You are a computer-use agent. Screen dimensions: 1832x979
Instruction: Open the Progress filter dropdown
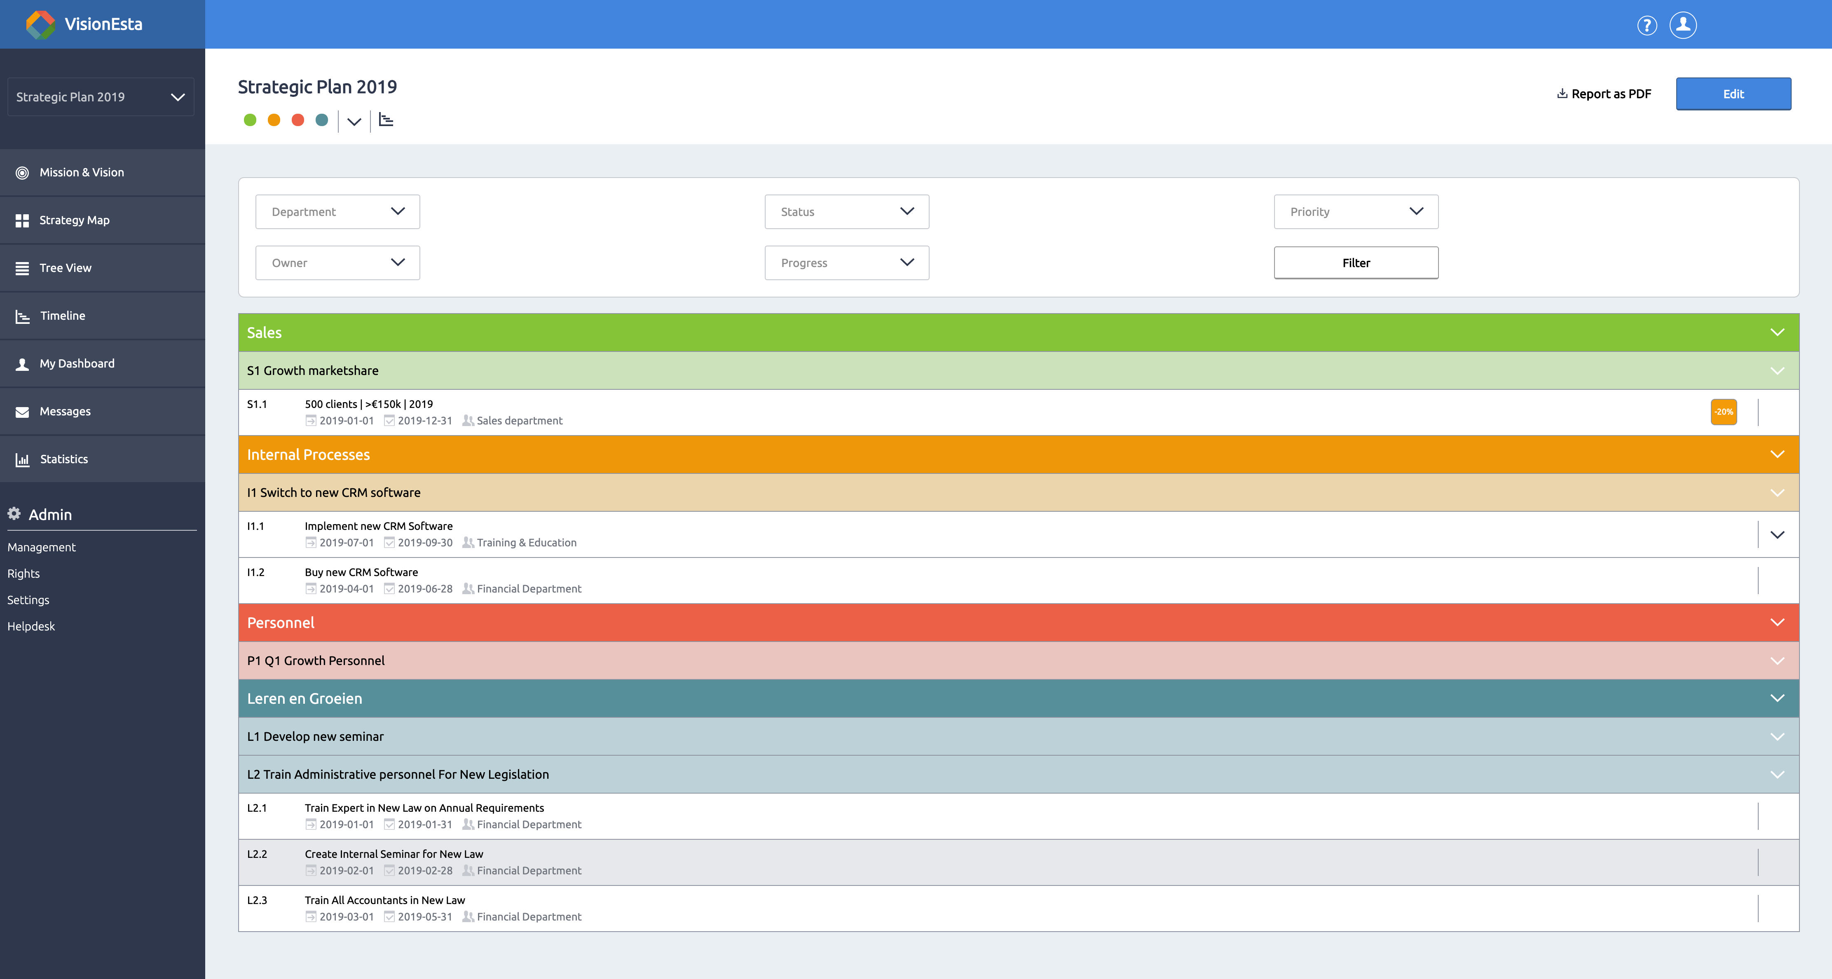pos(846,263)
